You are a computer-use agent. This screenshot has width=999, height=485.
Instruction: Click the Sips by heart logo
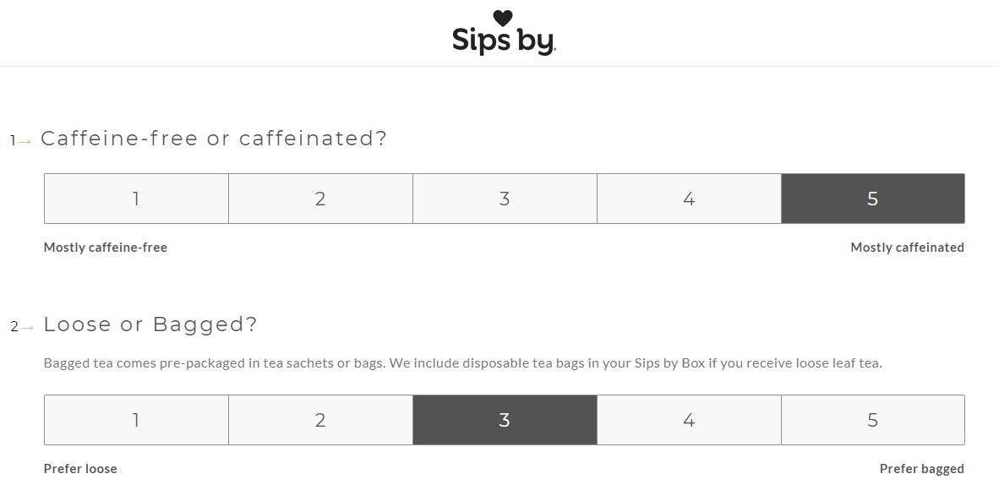click(x=503, y=19)
